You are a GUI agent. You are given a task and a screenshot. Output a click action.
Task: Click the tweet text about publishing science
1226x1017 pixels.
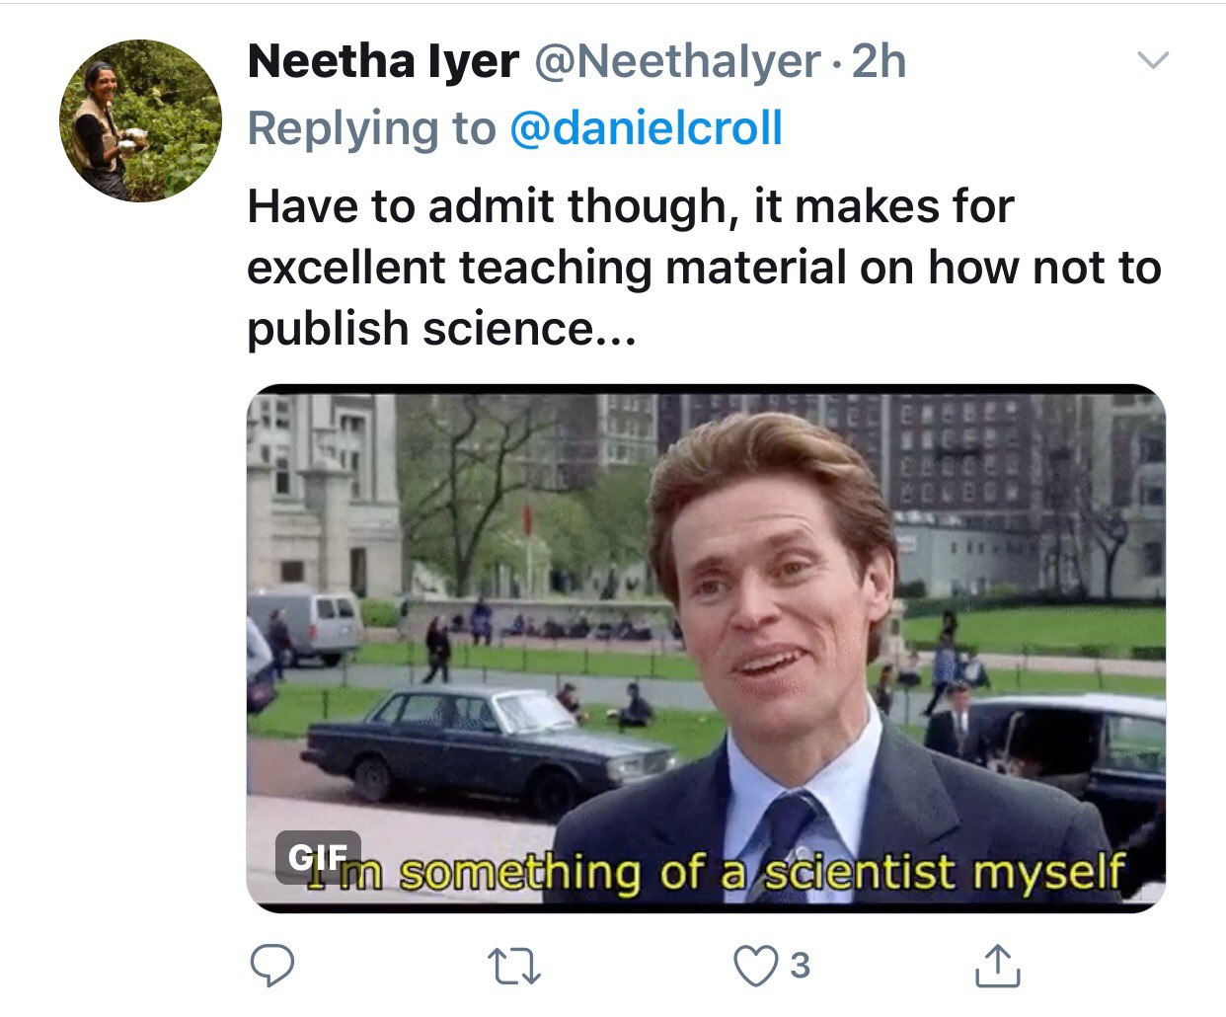coord(703,267)
